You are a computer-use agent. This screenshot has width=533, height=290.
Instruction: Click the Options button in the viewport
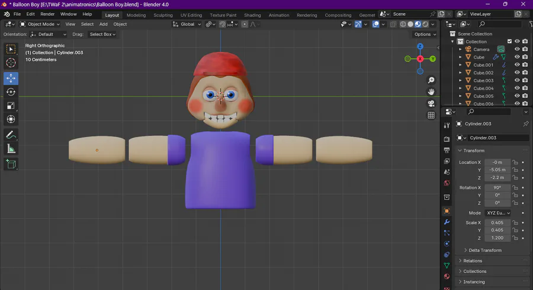pyautogui.click(x=425, y=34)
